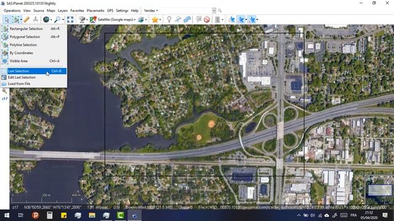Click the z17 zoom level label in sidebar

[x=4, y=99]
